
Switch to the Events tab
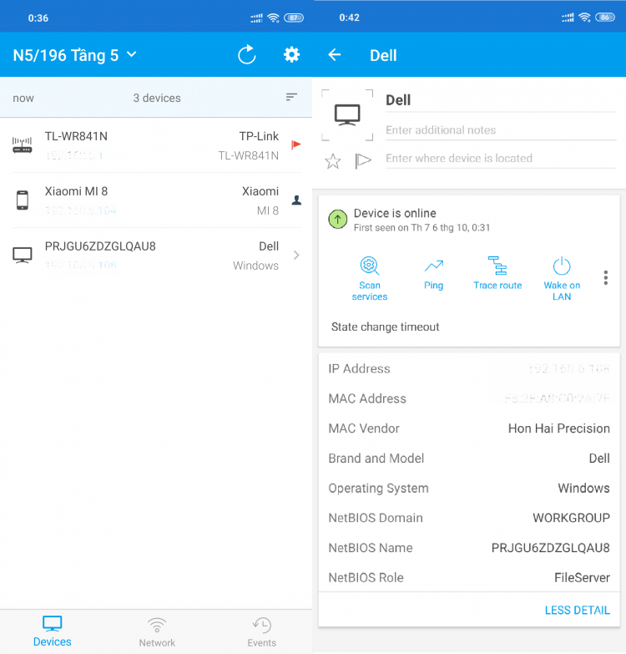[262, 631]
